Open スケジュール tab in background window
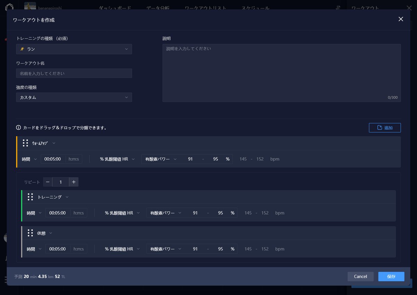 (x=255, y=7)
